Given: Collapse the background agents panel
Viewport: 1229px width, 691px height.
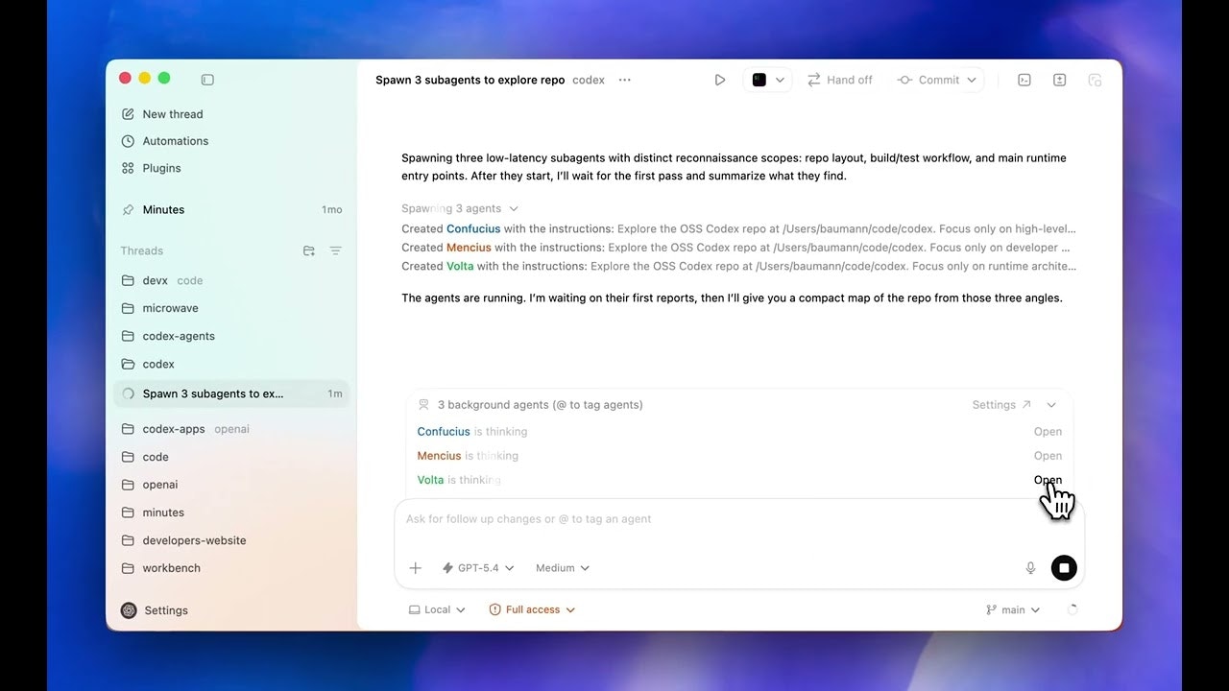Looking at the screenshot, I should tap(1051, 405).
